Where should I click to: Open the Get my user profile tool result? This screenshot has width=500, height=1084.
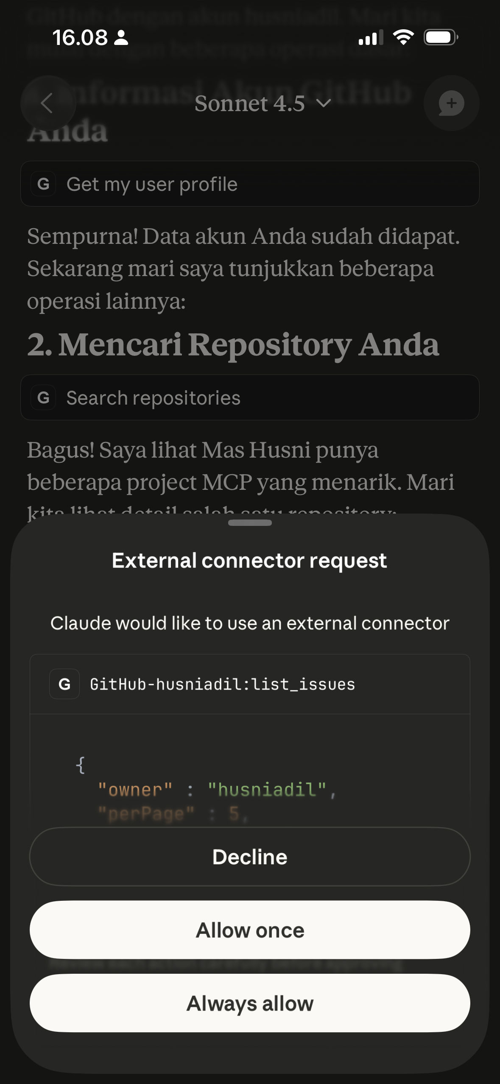click(x=250, y=184)
